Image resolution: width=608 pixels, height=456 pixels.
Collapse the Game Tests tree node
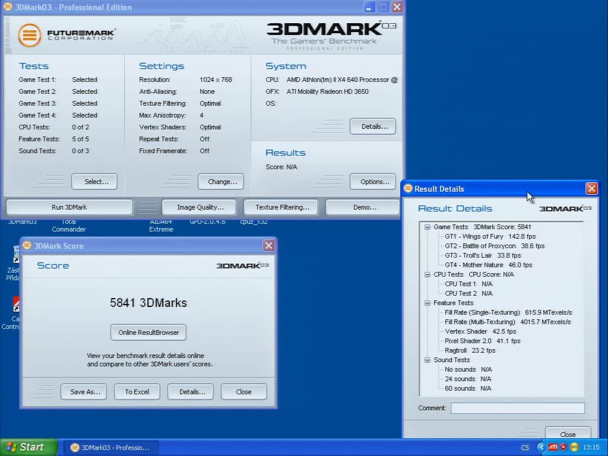click(x=427, y=227)
